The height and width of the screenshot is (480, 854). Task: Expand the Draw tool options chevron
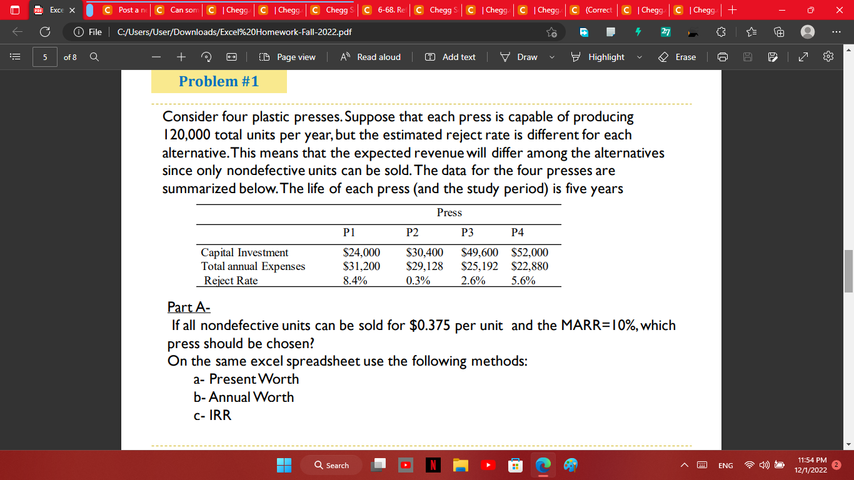point(551,57)
